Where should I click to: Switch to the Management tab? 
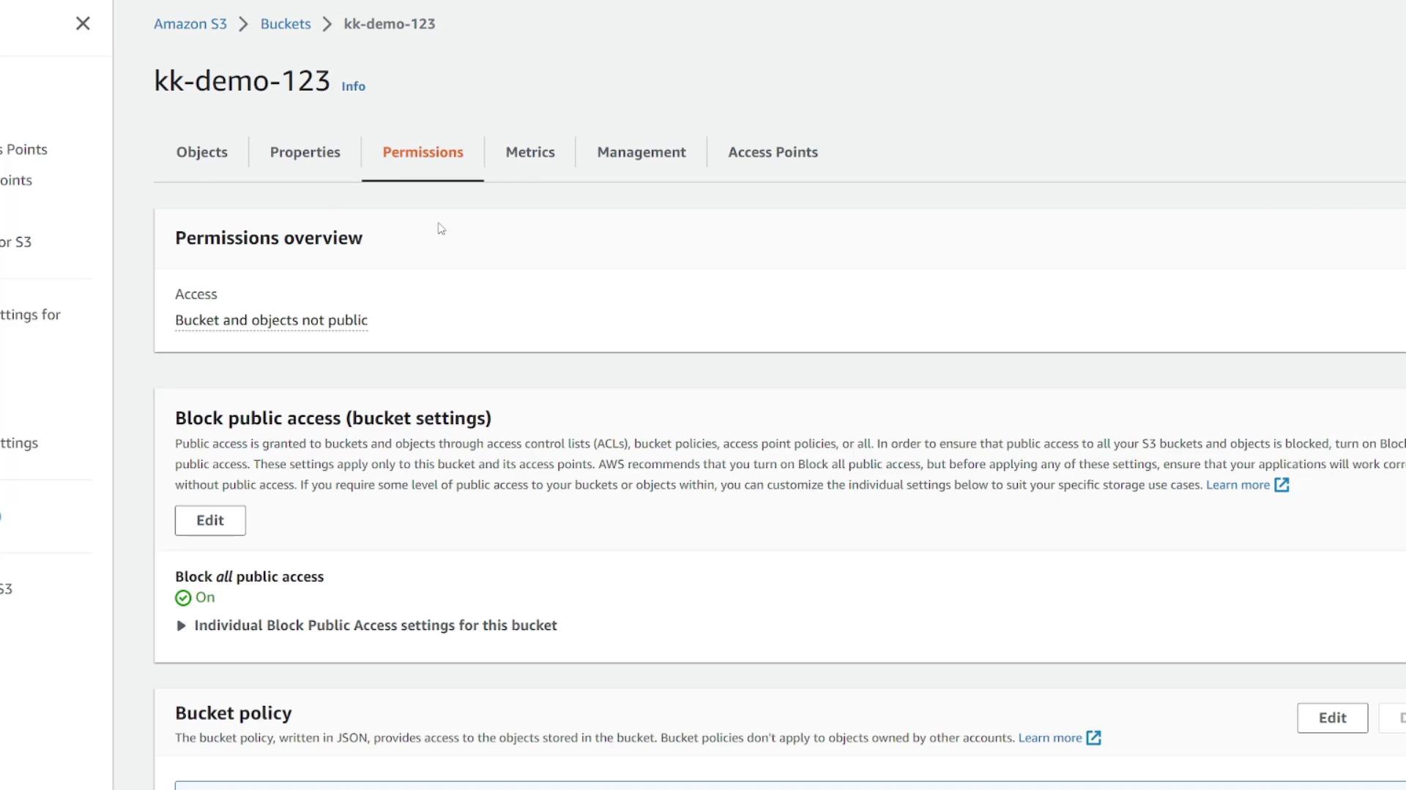click(x=641, y=152)
